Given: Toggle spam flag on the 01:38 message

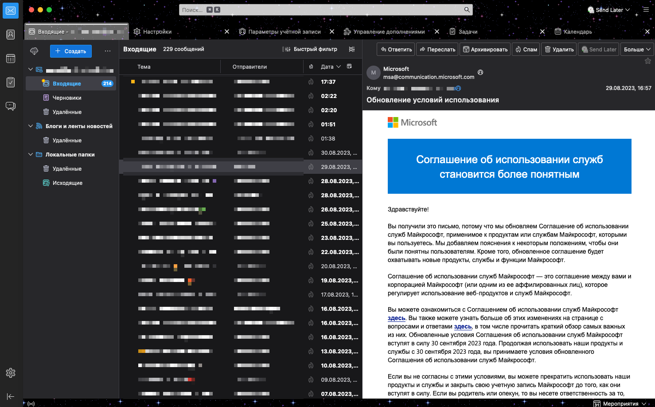Looking at the screenshot, I should [311, 138].
